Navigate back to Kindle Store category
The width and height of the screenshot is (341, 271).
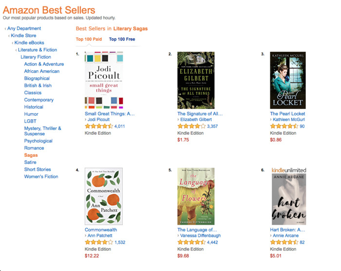click(23, 36)
